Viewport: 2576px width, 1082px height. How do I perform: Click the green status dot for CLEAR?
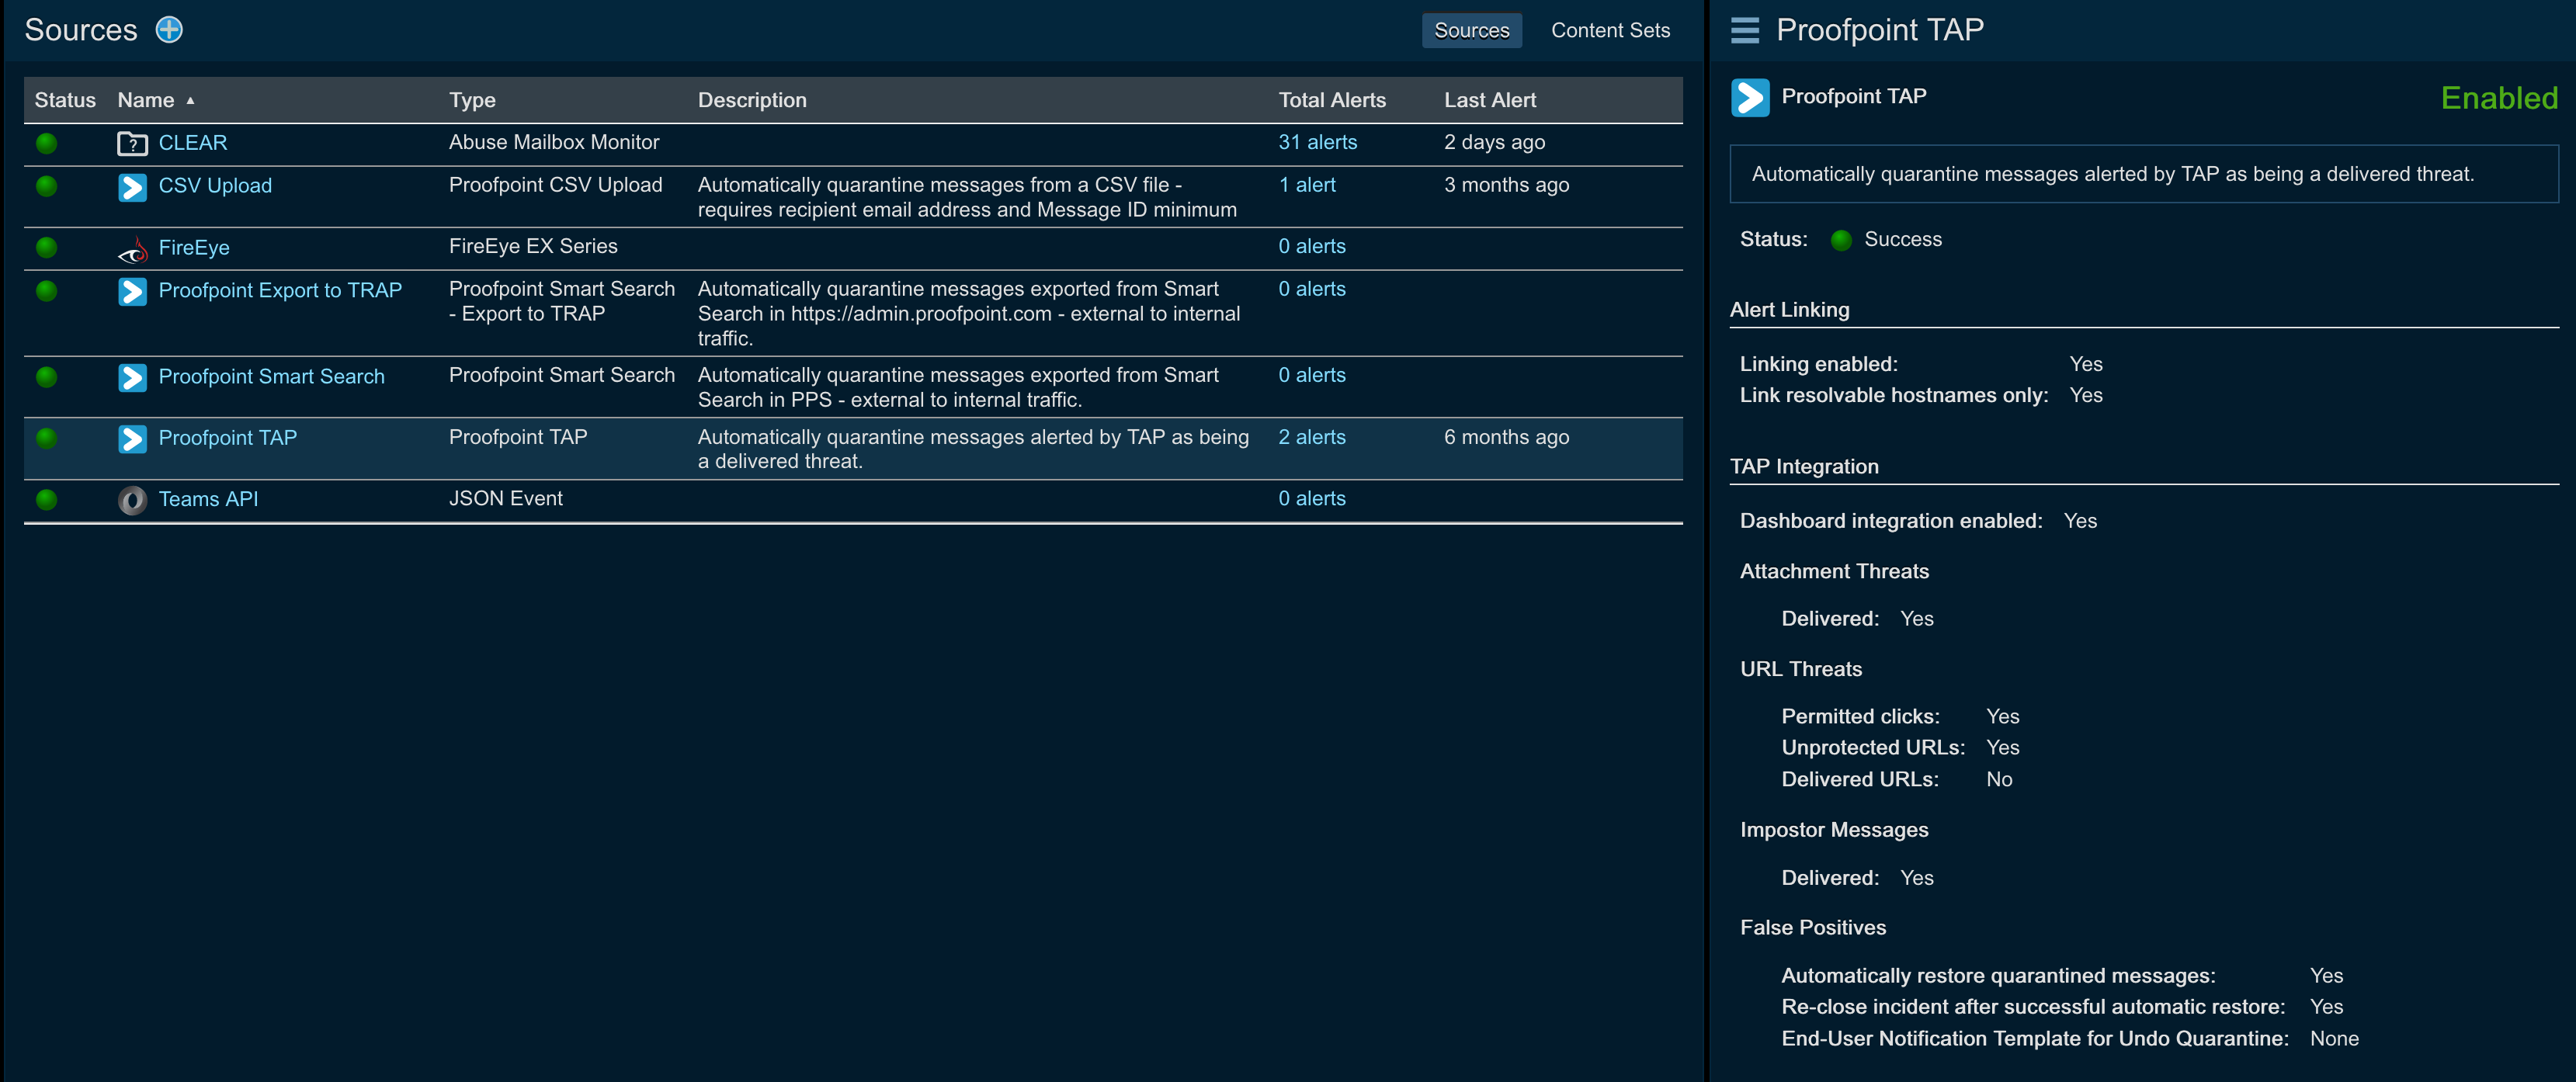tap(46, 143)
